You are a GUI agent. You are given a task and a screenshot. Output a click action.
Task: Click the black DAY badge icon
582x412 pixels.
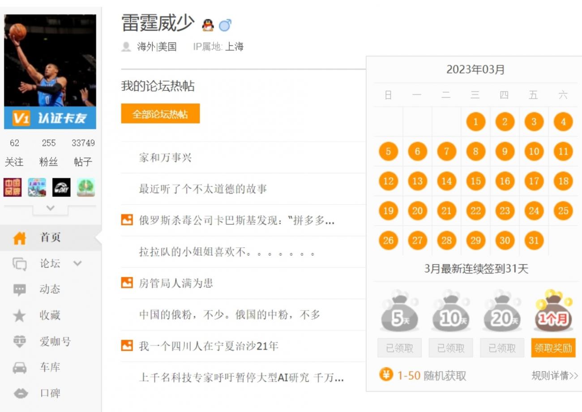coord(61,187)
